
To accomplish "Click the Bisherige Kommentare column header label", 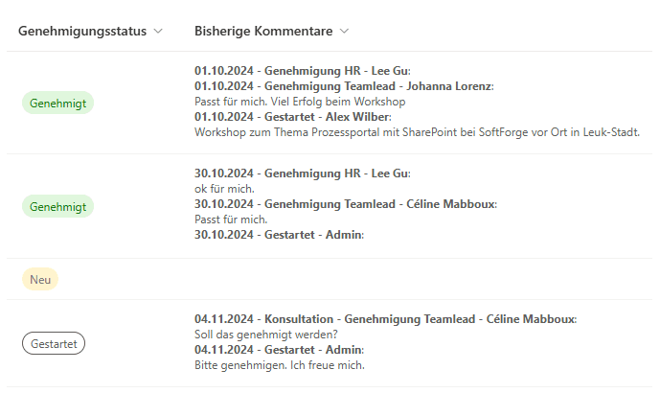I will pos(263,31).
